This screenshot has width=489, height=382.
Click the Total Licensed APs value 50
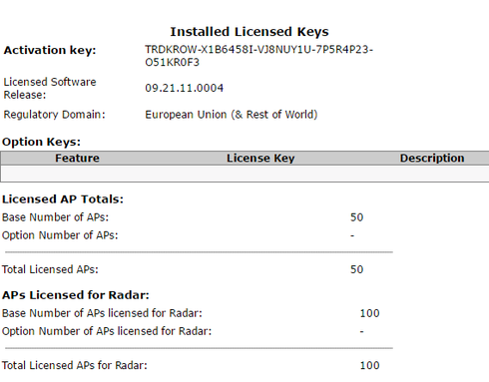pyautogui.click(x=356, y=269)
